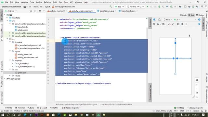Open the Pack icon in design toolbar
The height and width of the screenshot is (117, 208).
[x=178, y=24]
